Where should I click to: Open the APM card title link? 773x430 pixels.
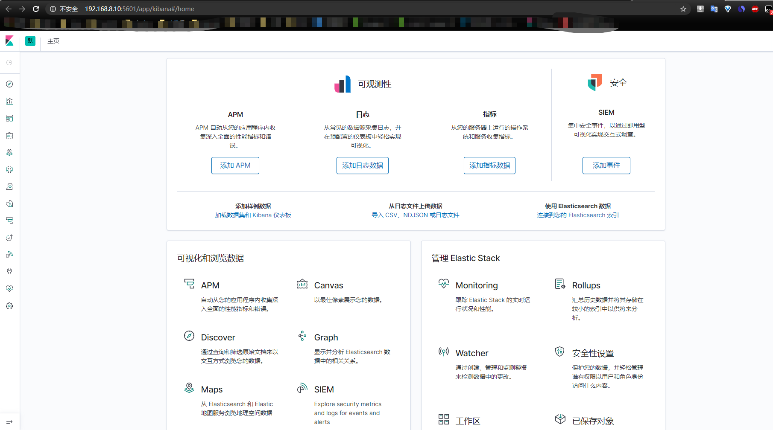tap(210, 285)
